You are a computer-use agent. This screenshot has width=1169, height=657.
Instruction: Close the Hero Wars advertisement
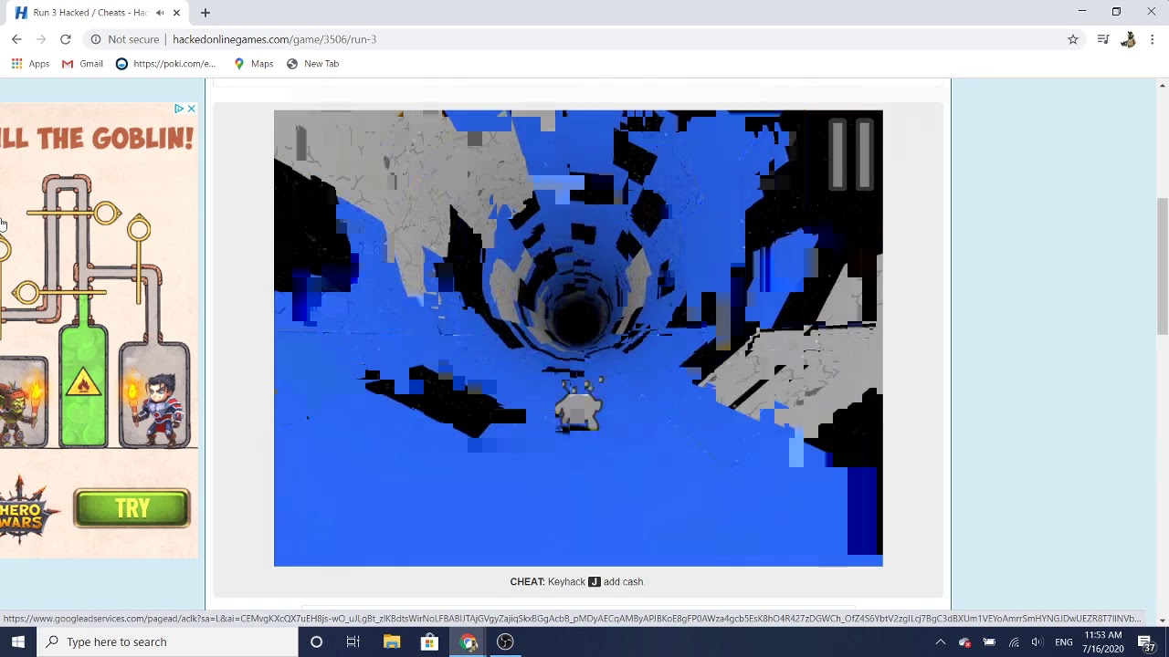(x=191, y=109)
